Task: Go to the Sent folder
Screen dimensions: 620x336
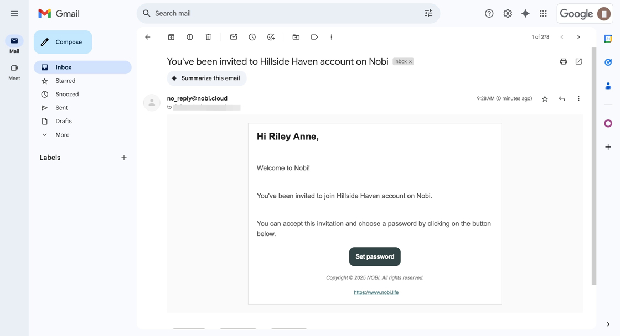Action: (61, 108)
